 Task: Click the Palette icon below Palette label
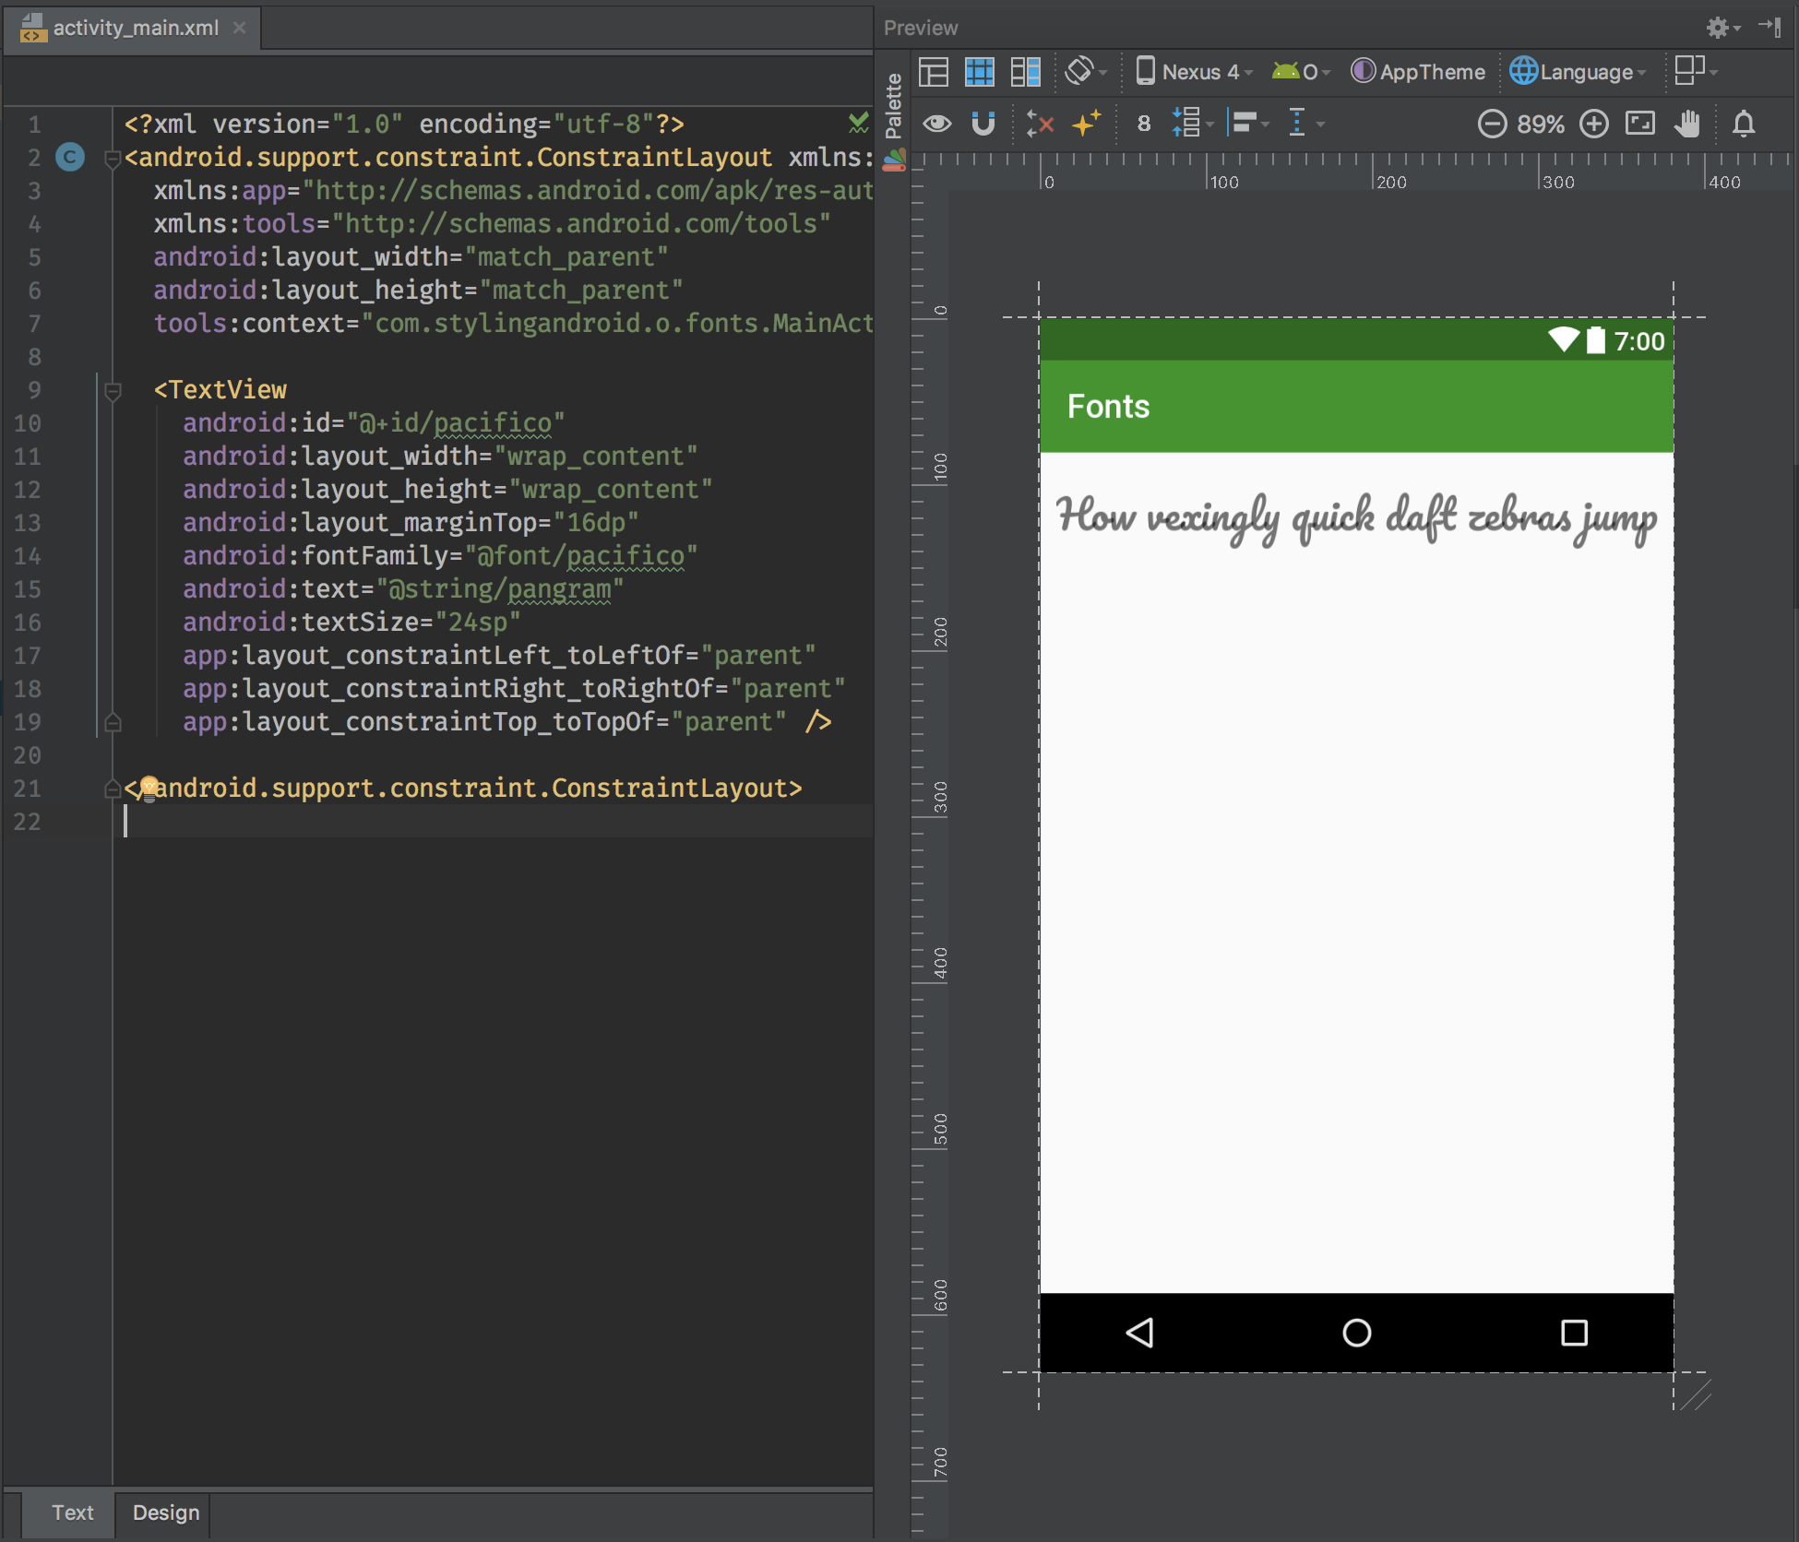coord(894,162)
